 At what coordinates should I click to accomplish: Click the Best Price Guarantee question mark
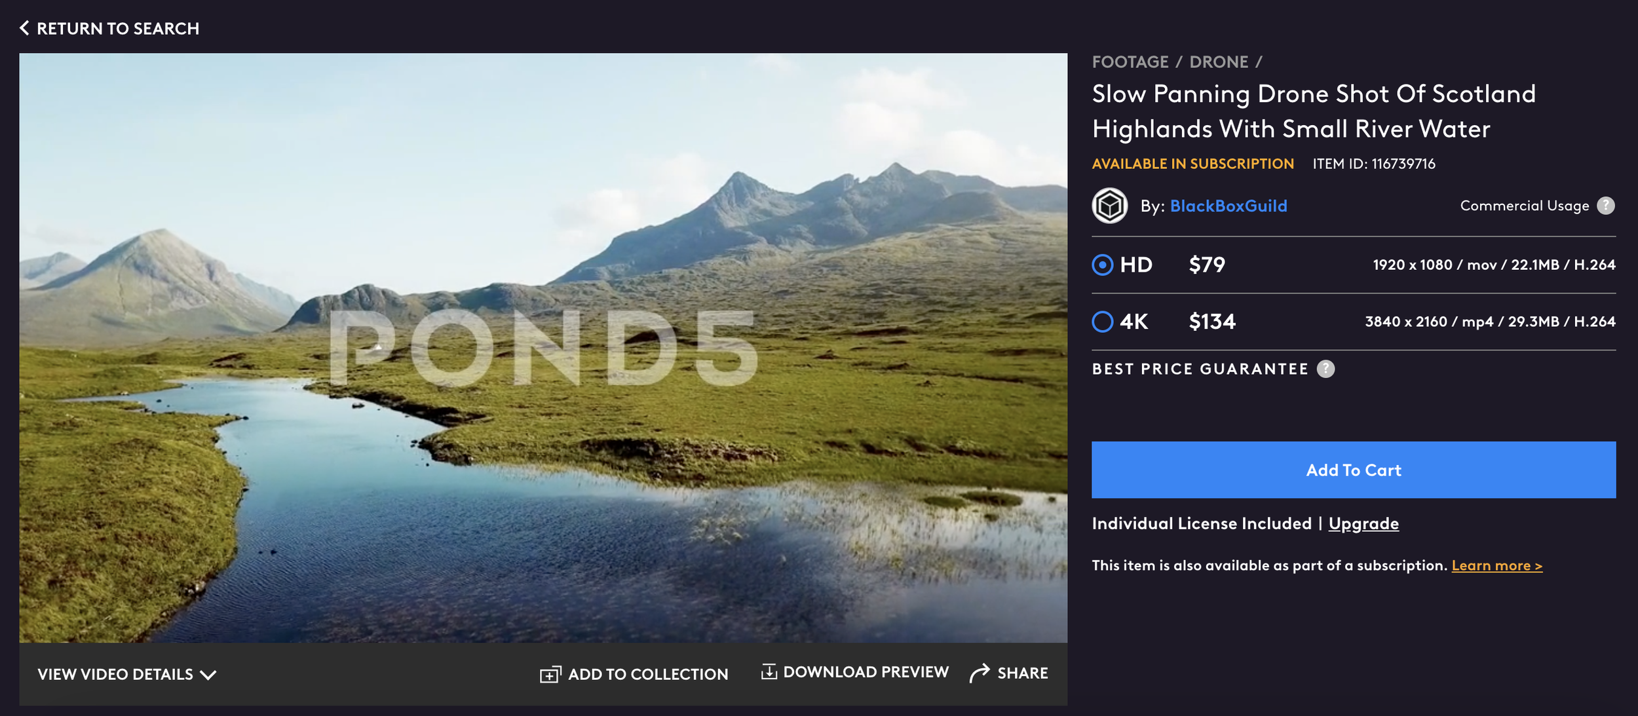pyautogui.click(x=1326, y=369)
